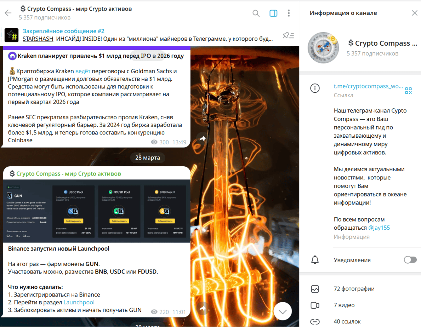Show the channel QR code icon
The width and height of the screenshot is (421, 327).
point(408,91)
